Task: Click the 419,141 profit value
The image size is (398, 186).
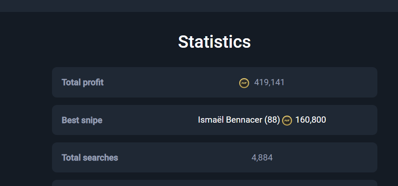Action: click(x=269, y=82)
